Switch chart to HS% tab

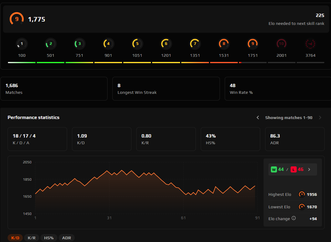[49, 238]
